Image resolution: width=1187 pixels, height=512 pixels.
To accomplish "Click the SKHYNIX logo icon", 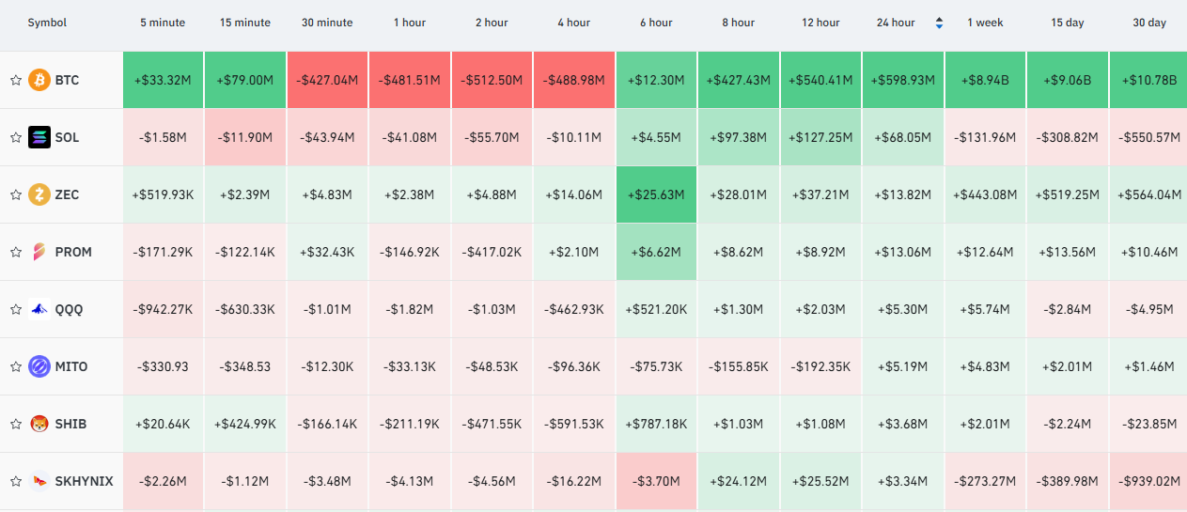I will coord(39,481).
